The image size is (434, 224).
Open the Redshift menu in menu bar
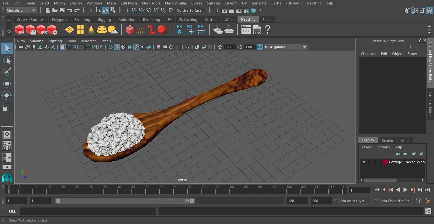314,3
